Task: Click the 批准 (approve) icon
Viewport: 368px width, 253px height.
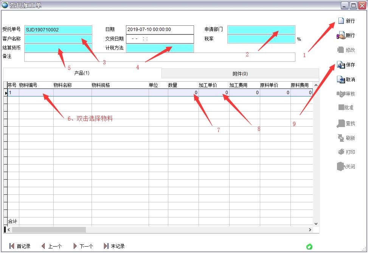Action: [x=346, y=108]
